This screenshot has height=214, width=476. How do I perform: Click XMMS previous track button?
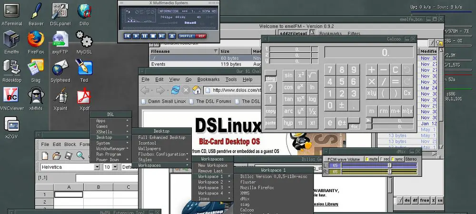pos(128,36)
